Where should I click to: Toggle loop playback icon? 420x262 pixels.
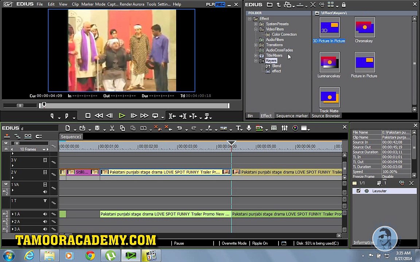pyautogui.click(x=155, y=116)
